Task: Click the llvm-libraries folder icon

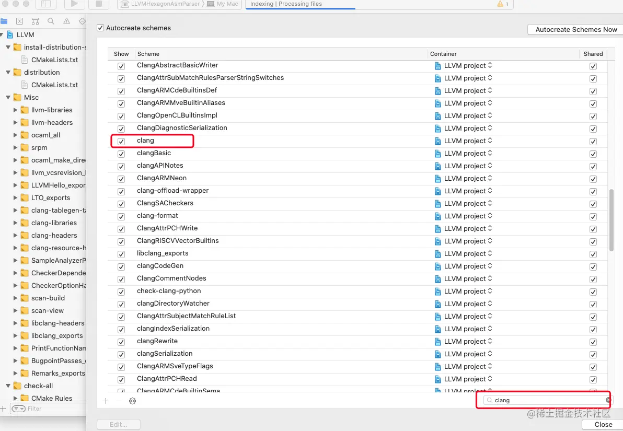Action: (x=25, y=110)
